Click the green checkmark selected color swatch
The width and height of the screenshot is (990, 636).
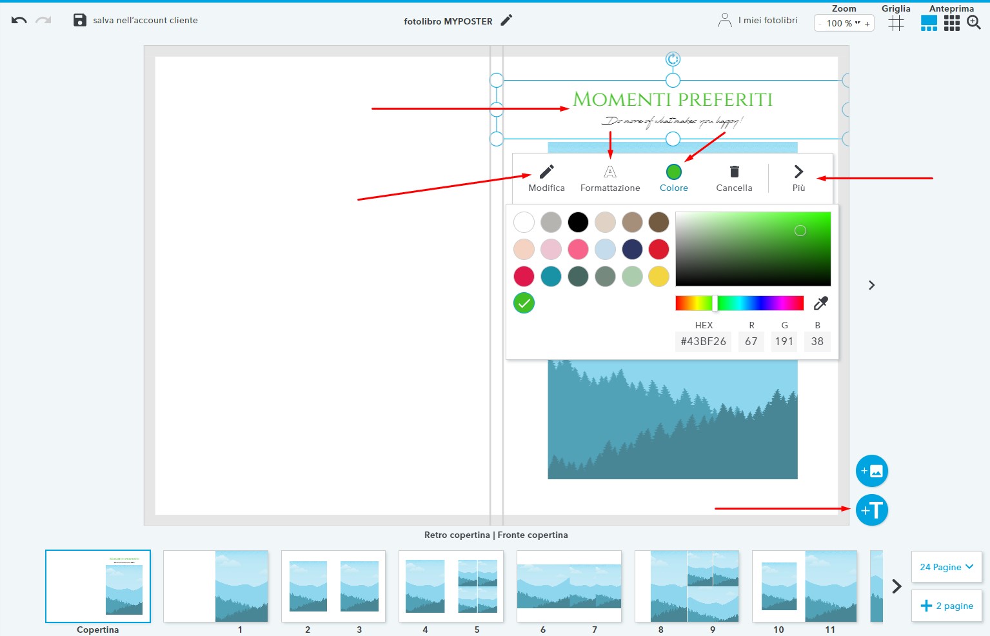524,303
